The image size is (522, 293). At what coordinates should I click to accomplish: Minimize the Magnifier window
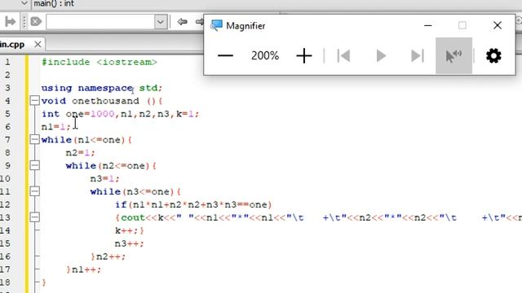(x=428, y=25)
